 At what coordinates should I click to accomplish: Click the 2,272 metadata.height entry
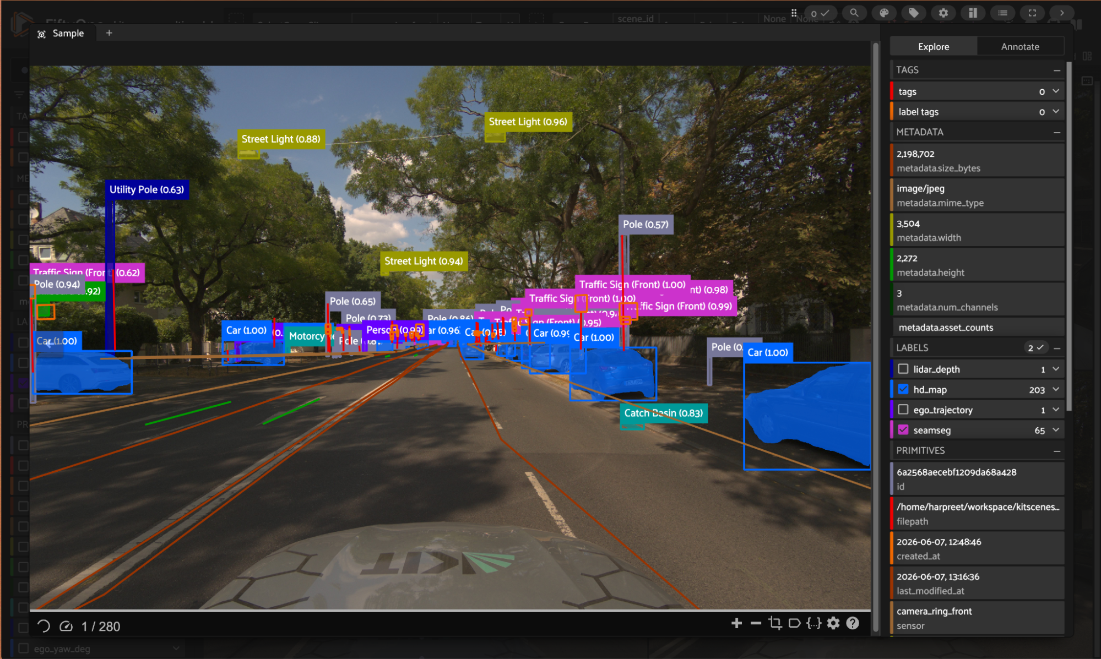click(x=977, y=265)
